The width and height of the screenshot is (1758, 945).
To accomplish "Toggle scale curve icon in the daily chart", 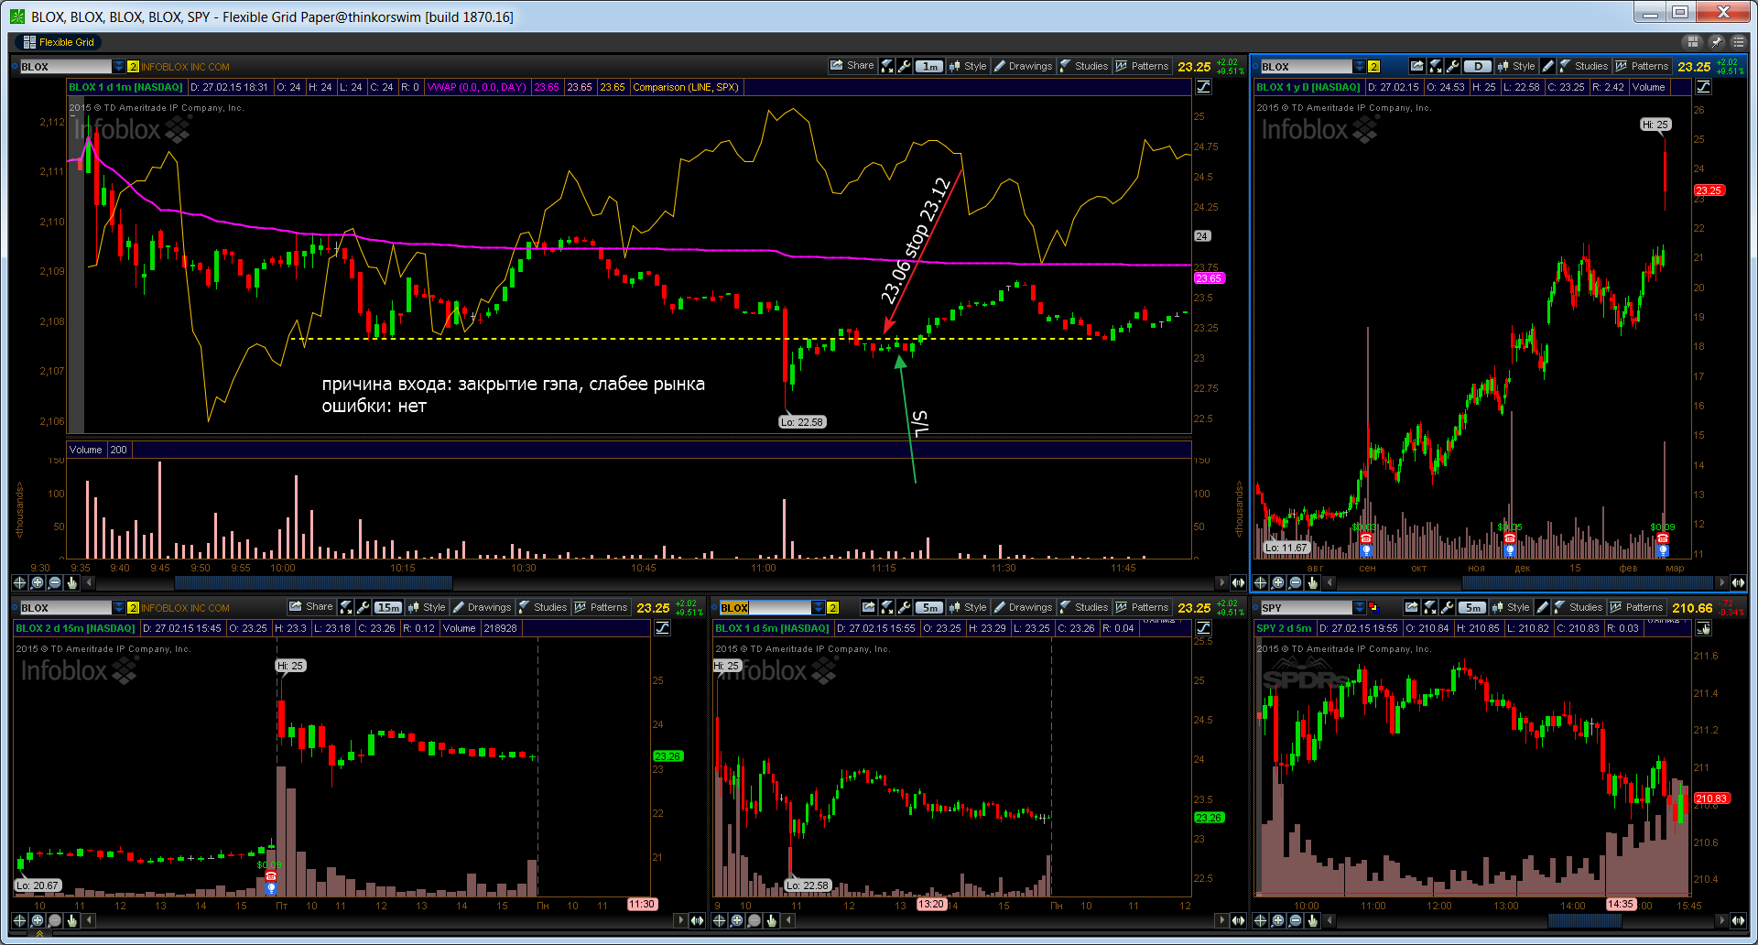I will [x=1703, y=87].
